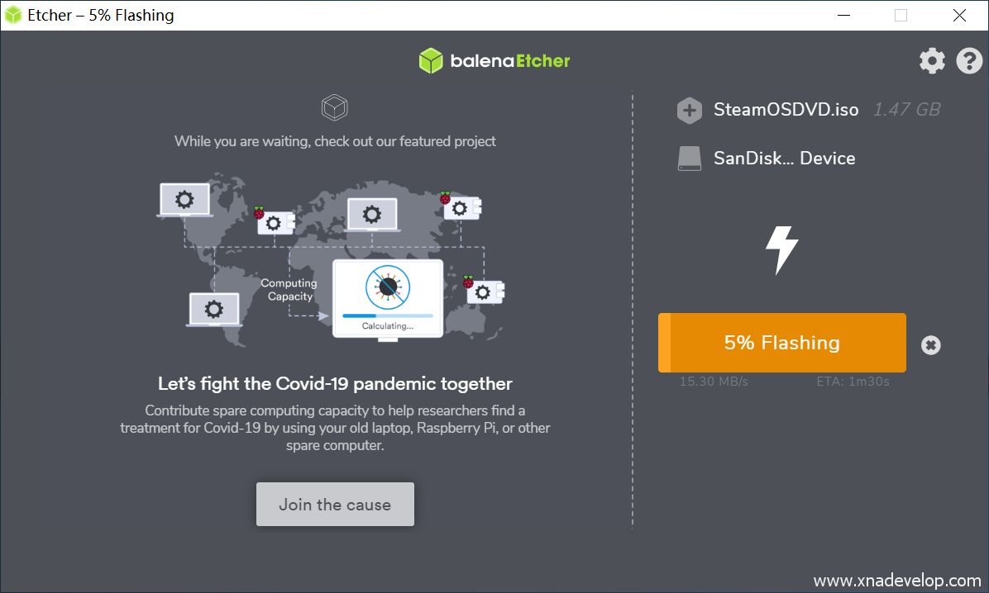Click the 15.30 MB/s speed readout

714,382
